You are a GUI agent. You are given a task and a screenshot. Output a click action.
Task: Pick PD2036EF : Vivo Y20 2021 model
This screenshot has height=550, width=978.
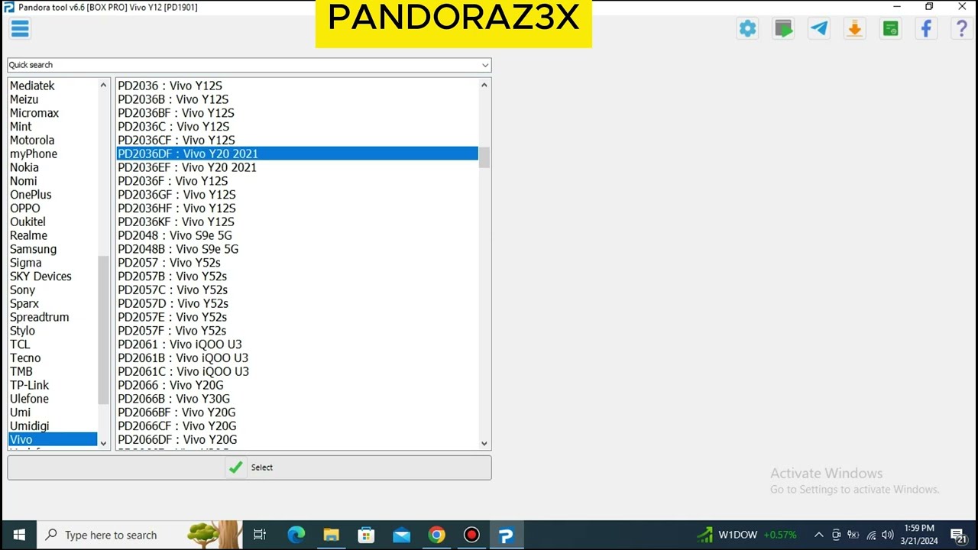pos(187,167)
